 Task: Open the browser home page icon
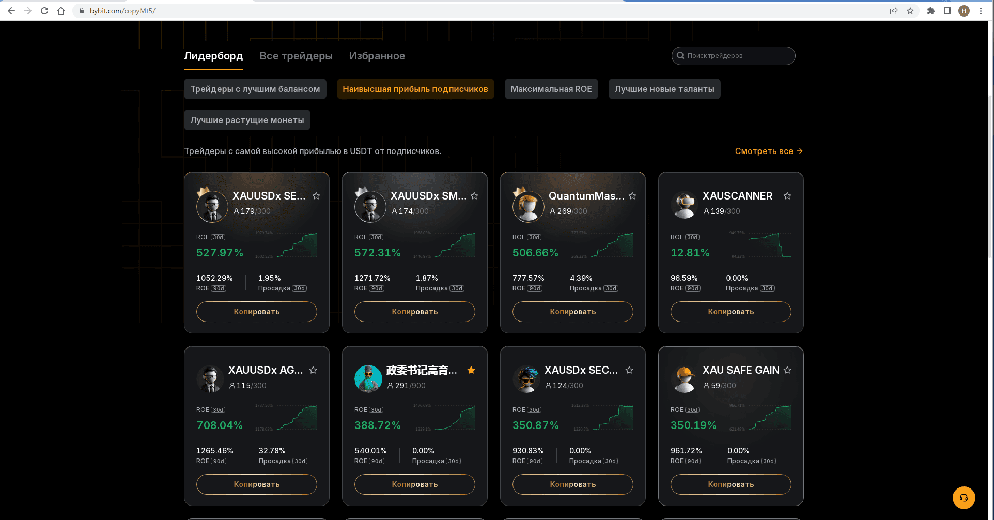61,11
